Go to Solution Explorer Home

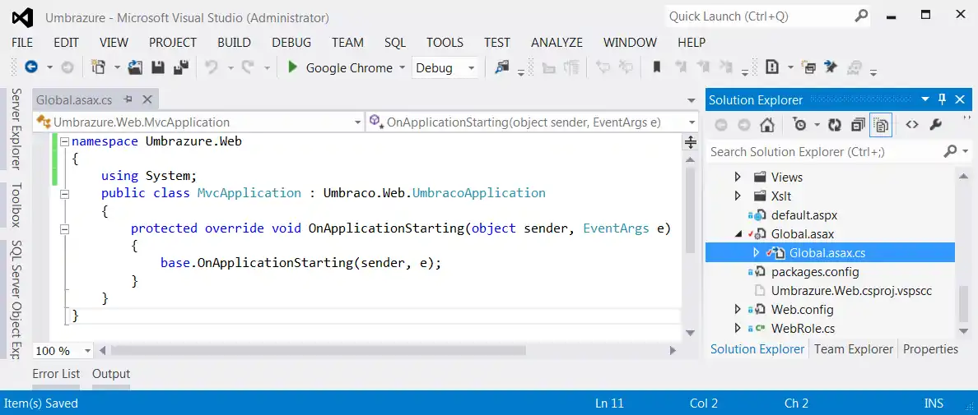pos(766,125)
